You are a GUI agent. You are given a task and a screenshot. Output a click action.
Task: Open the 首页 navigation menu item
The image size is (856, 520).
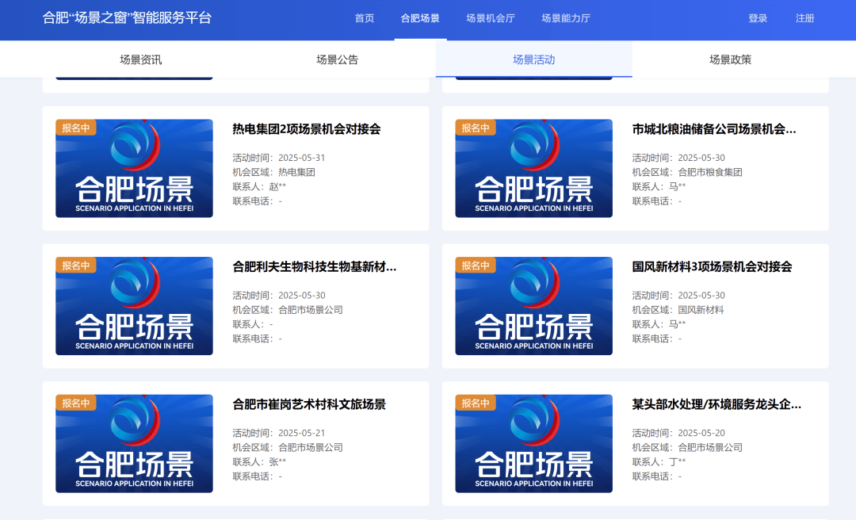[364, 18]
